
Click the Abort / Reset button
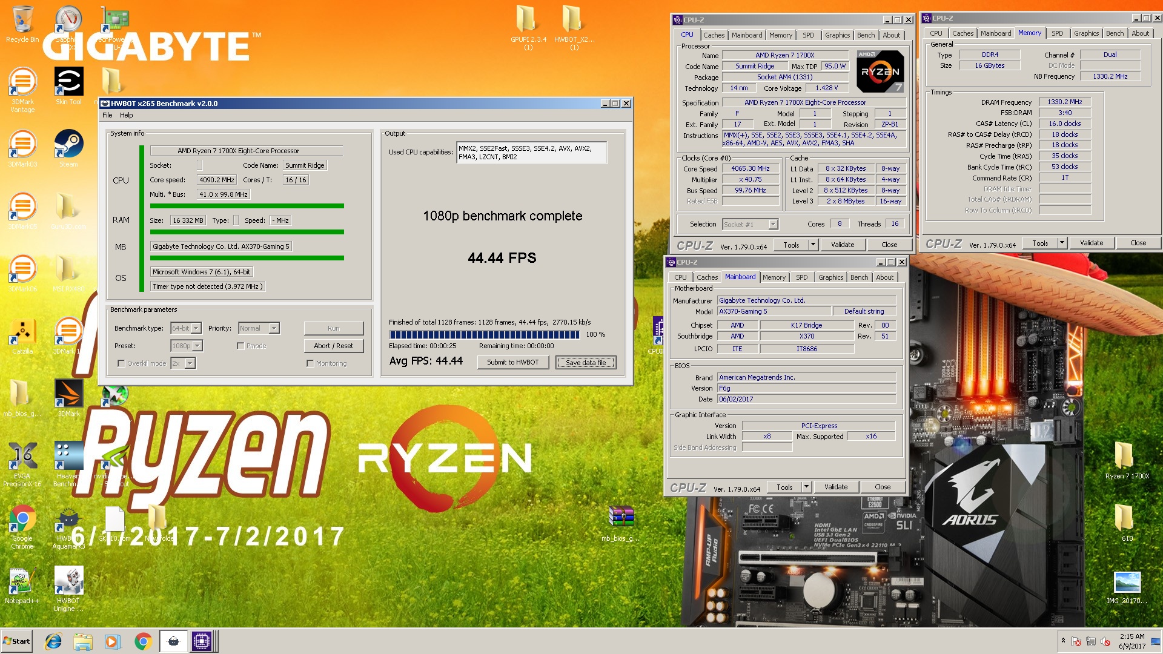coord(333,346)
